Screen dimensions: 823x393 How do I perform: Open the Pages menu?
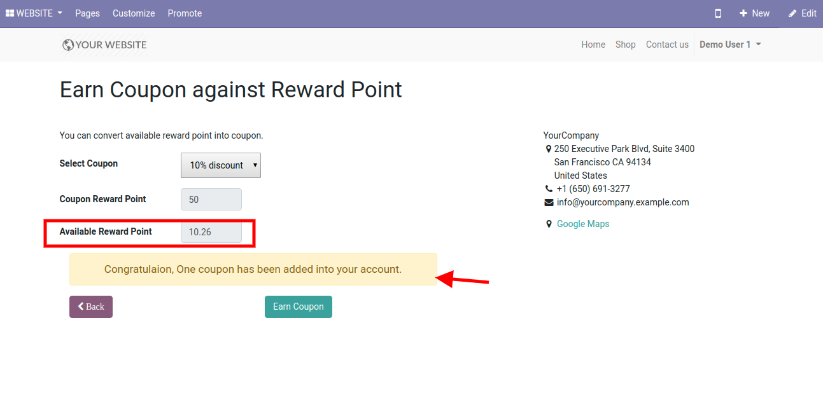[x=87, y=13]
